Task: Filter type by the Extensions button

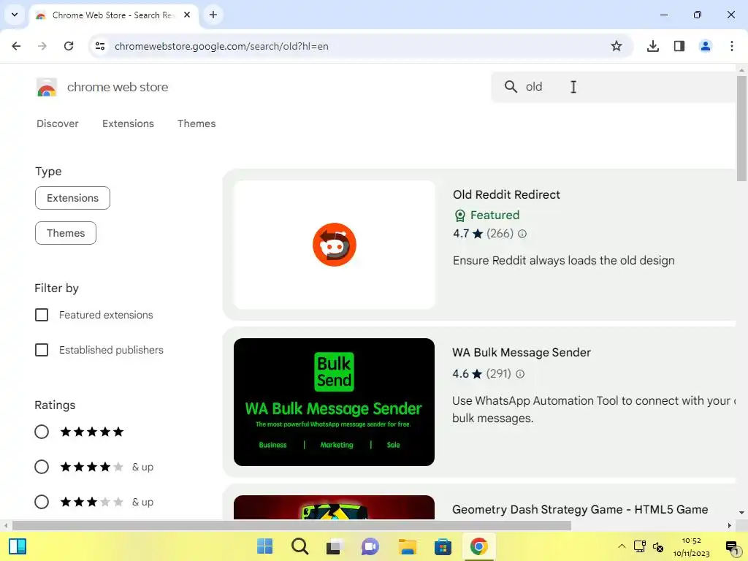Action: (x=72, y=198)
